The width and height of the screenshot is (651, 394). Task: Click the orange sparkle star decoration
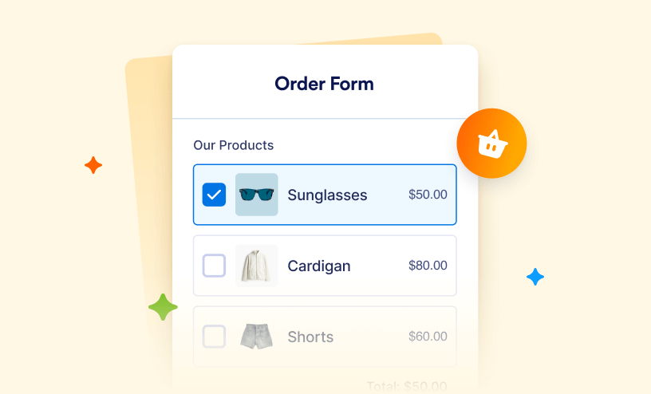pyautogui.click(x=93, y=165)
